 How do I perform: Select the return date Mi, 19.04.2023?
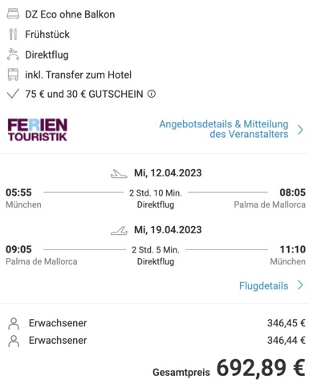pyautogui.click(x=168, y=230)
